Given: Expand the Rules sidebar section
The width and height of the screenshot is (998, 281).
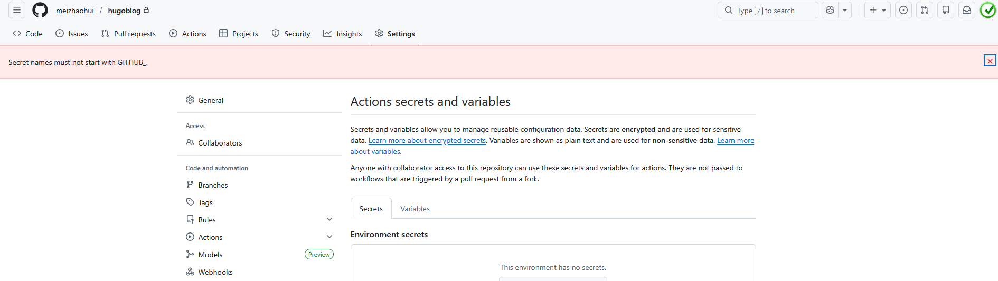Looking at the screenshot, I should coord(329,219).
